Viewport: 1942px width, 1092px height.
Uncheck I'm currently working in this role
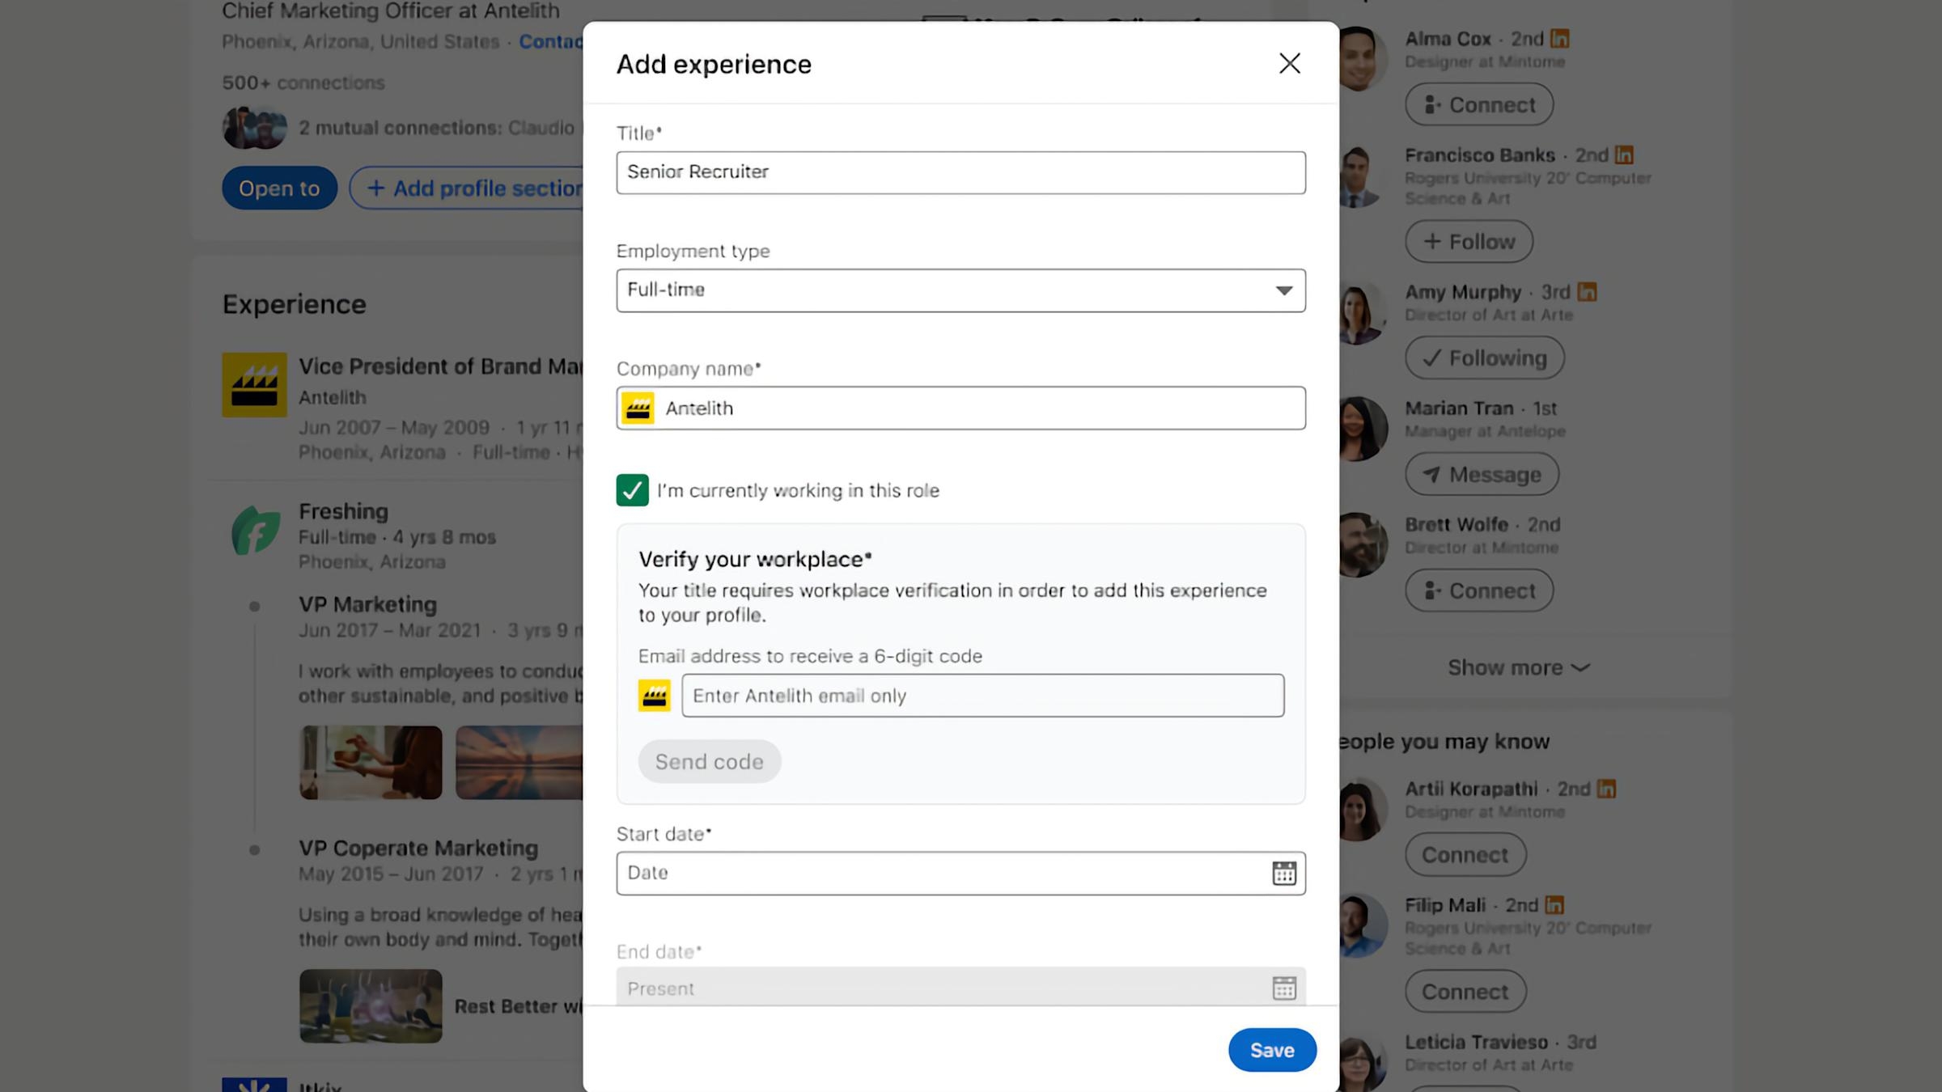632,490
